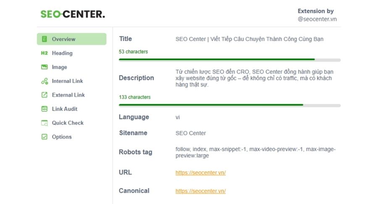378x204 pixels.
Task: Click the Link Audit icon
Action: click(45, 109)
